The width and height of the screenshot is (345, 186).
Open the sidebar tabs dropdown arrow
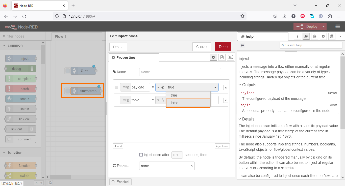tap(340, 36)
